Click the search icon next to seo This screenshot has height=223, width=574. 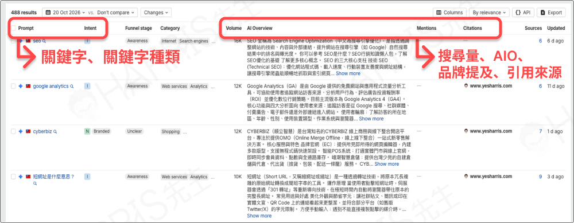pos(44,41)
